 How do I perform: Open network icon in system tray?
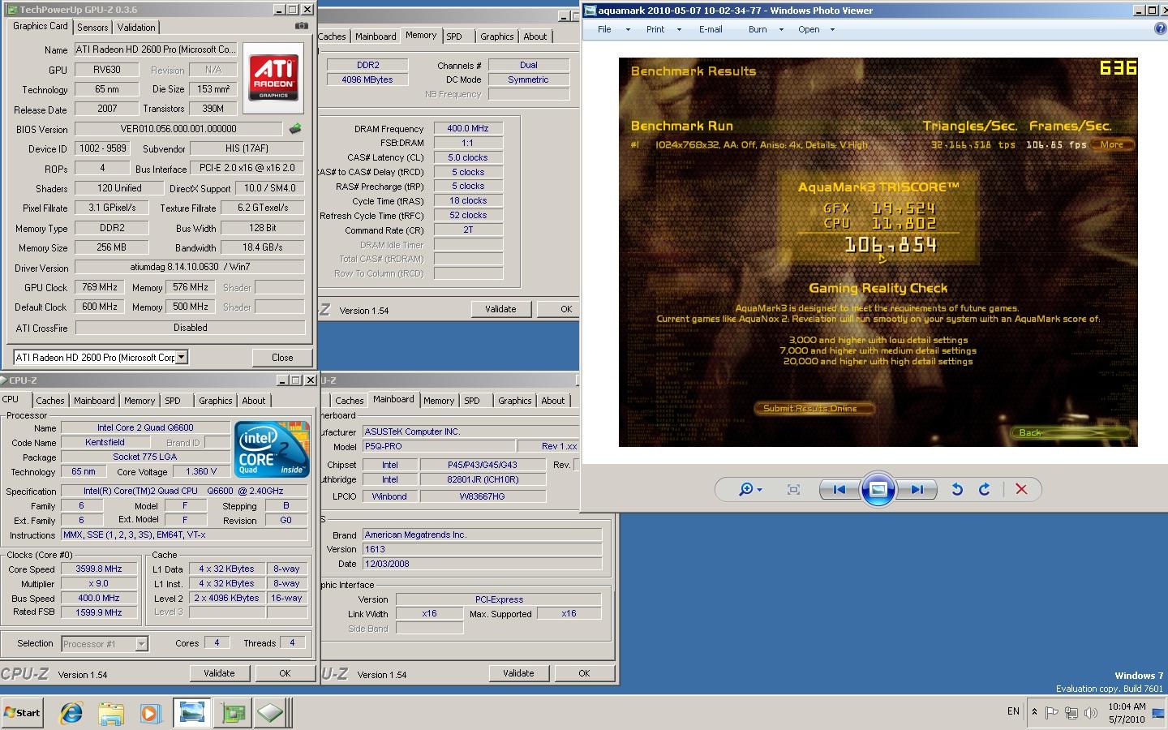click(1071, 713)
